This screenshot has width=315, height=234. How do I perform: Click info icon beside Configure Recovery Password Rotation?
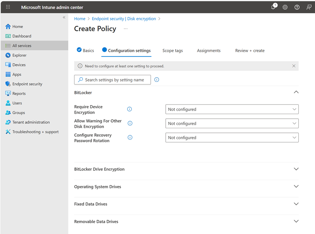130,137
